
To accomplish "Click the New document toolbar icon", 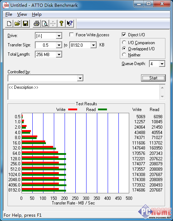I will tap(9, 23).
